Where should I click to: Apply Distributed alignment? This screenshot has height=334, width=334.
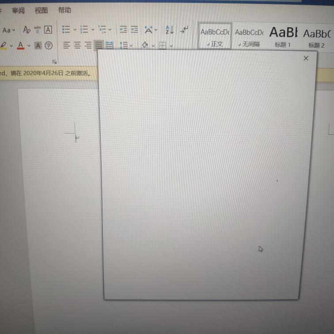[110, 45]
